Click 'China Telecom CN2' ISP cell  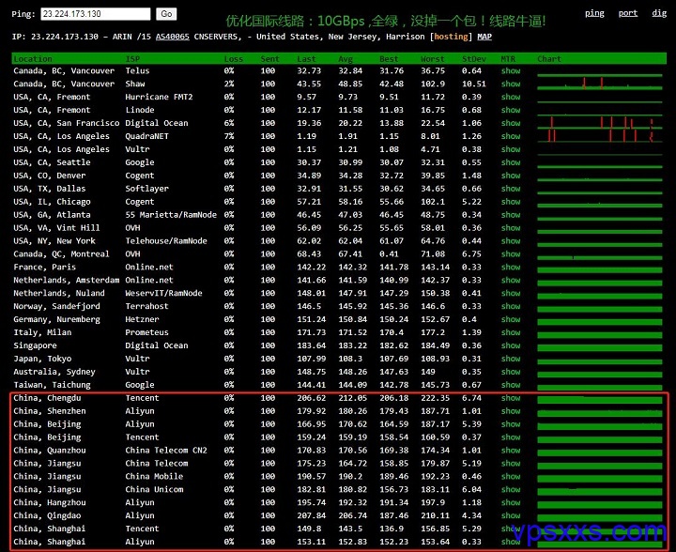(166, 451)
